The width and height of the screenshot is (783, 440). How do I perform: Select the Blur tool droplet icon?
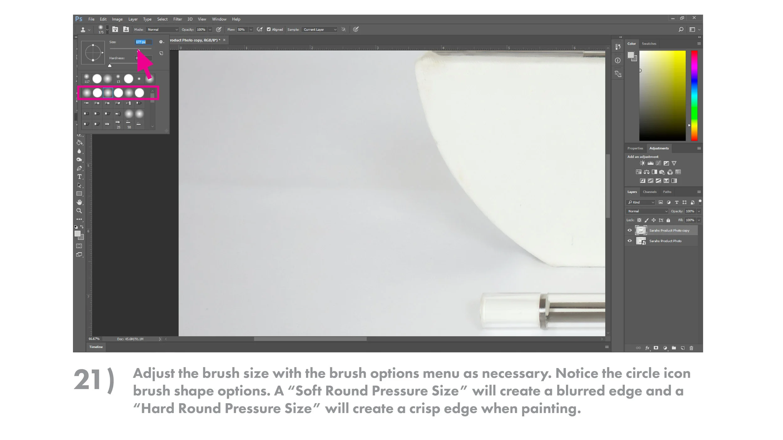[x=79, y=151]
